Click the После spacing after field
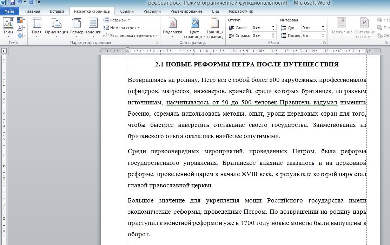Screen dimensions: 390x245 coord(311,36)
